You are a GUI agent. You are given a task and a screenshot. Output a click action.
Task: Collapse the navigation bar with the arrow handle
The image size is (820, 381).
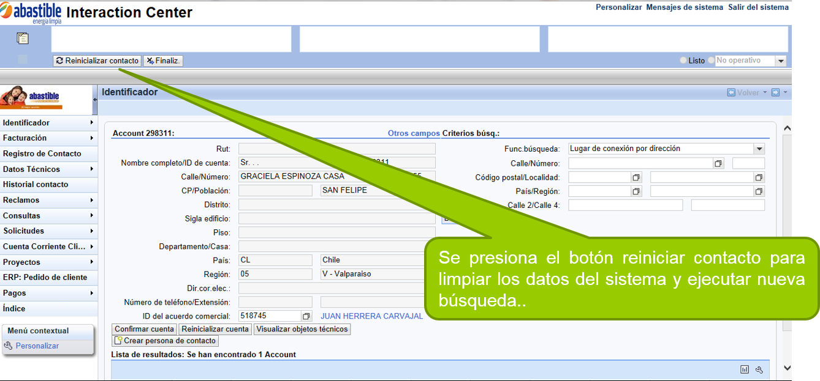click(95, 100)
